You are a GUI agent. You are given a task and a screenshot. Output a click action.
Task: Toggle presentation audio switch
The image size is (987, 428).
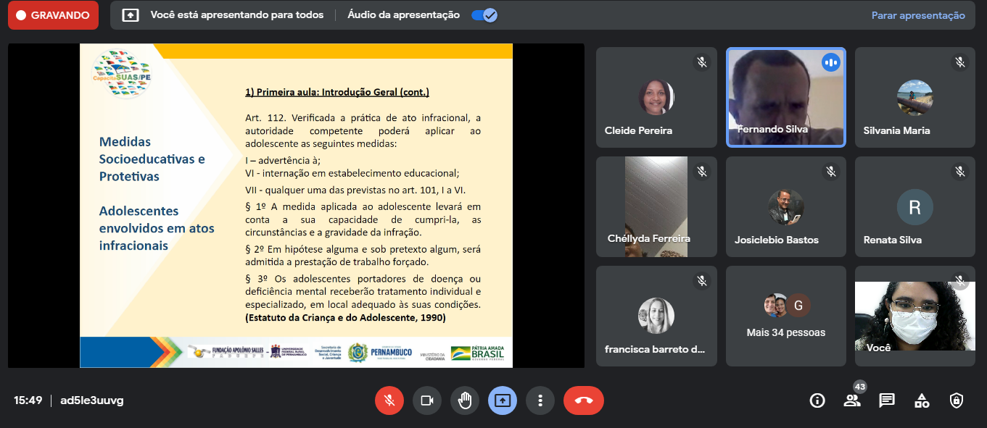click(484, 15)
